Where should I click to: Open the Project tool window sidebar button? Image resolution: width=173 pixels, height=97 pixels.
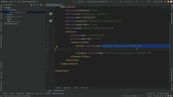(x=1, y=7)
